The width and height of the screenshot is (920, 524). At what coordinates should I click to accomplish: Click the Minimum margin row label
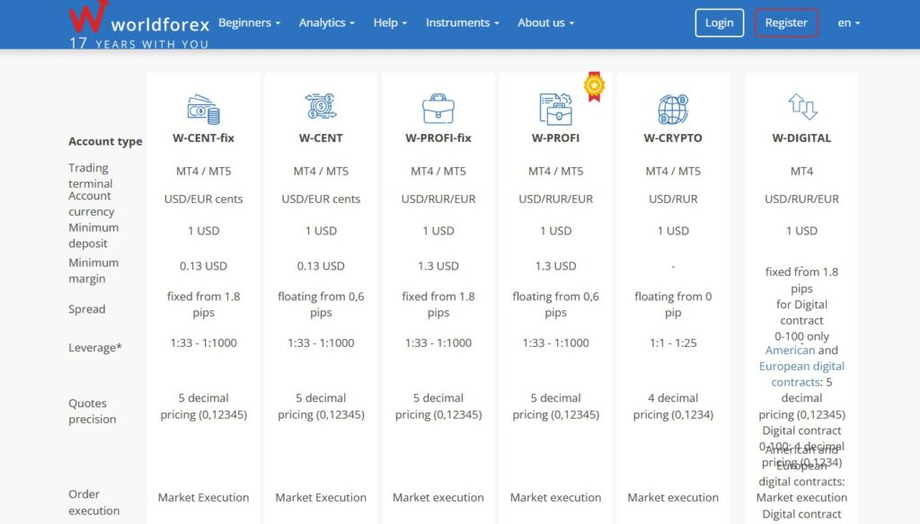point(93,271)
